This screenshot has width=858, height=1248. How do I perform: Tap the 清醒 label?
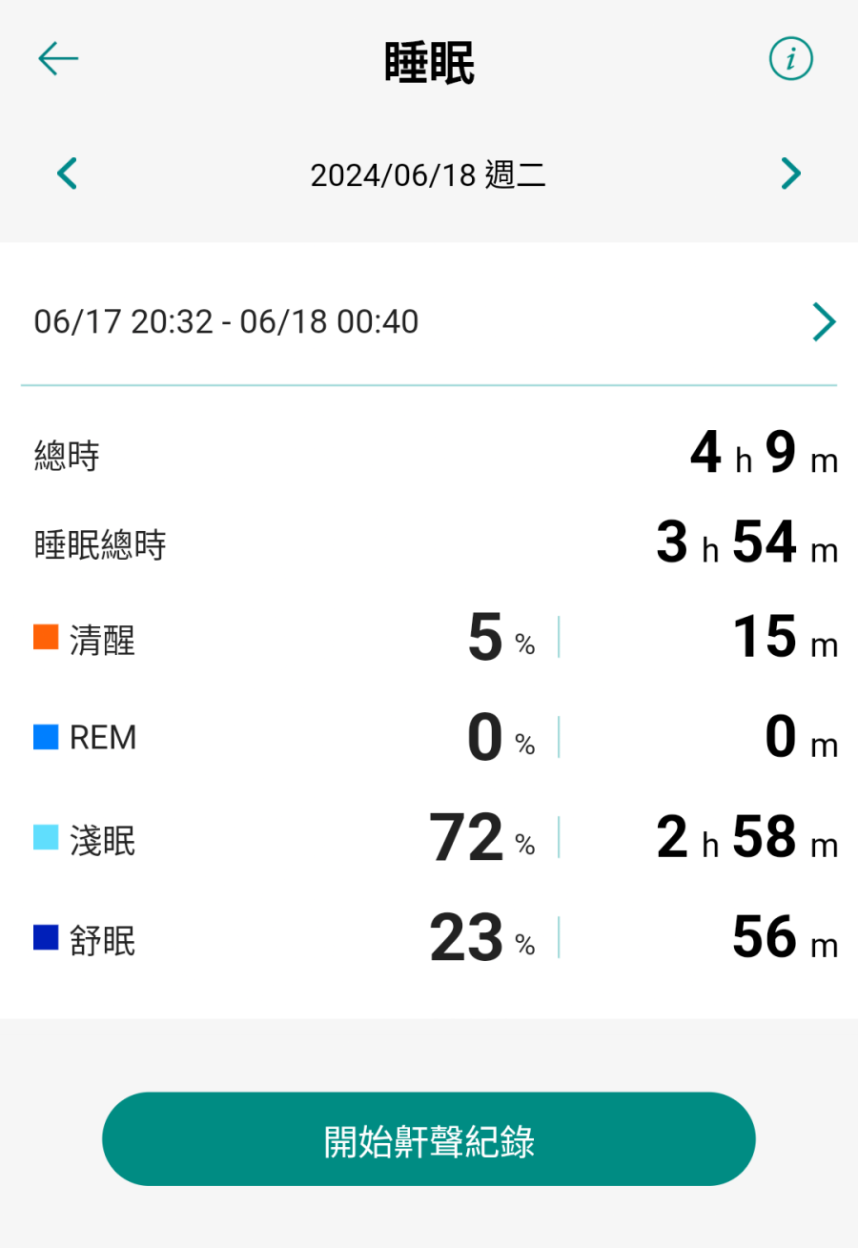(102, 640)
